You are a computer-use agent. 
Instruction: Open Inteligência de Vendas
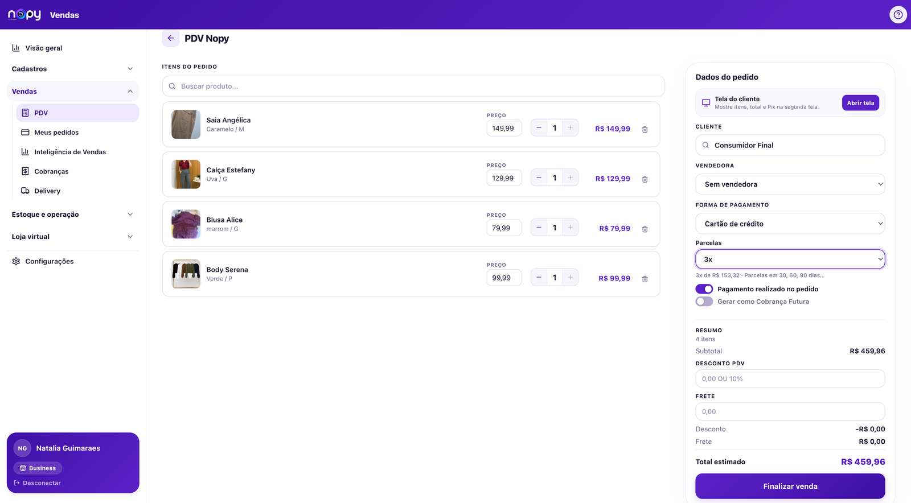click(x=77, y=152)
